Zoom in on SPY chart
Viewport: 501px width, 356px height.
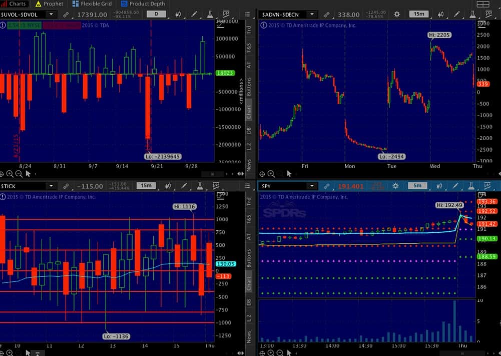(271, 353)
